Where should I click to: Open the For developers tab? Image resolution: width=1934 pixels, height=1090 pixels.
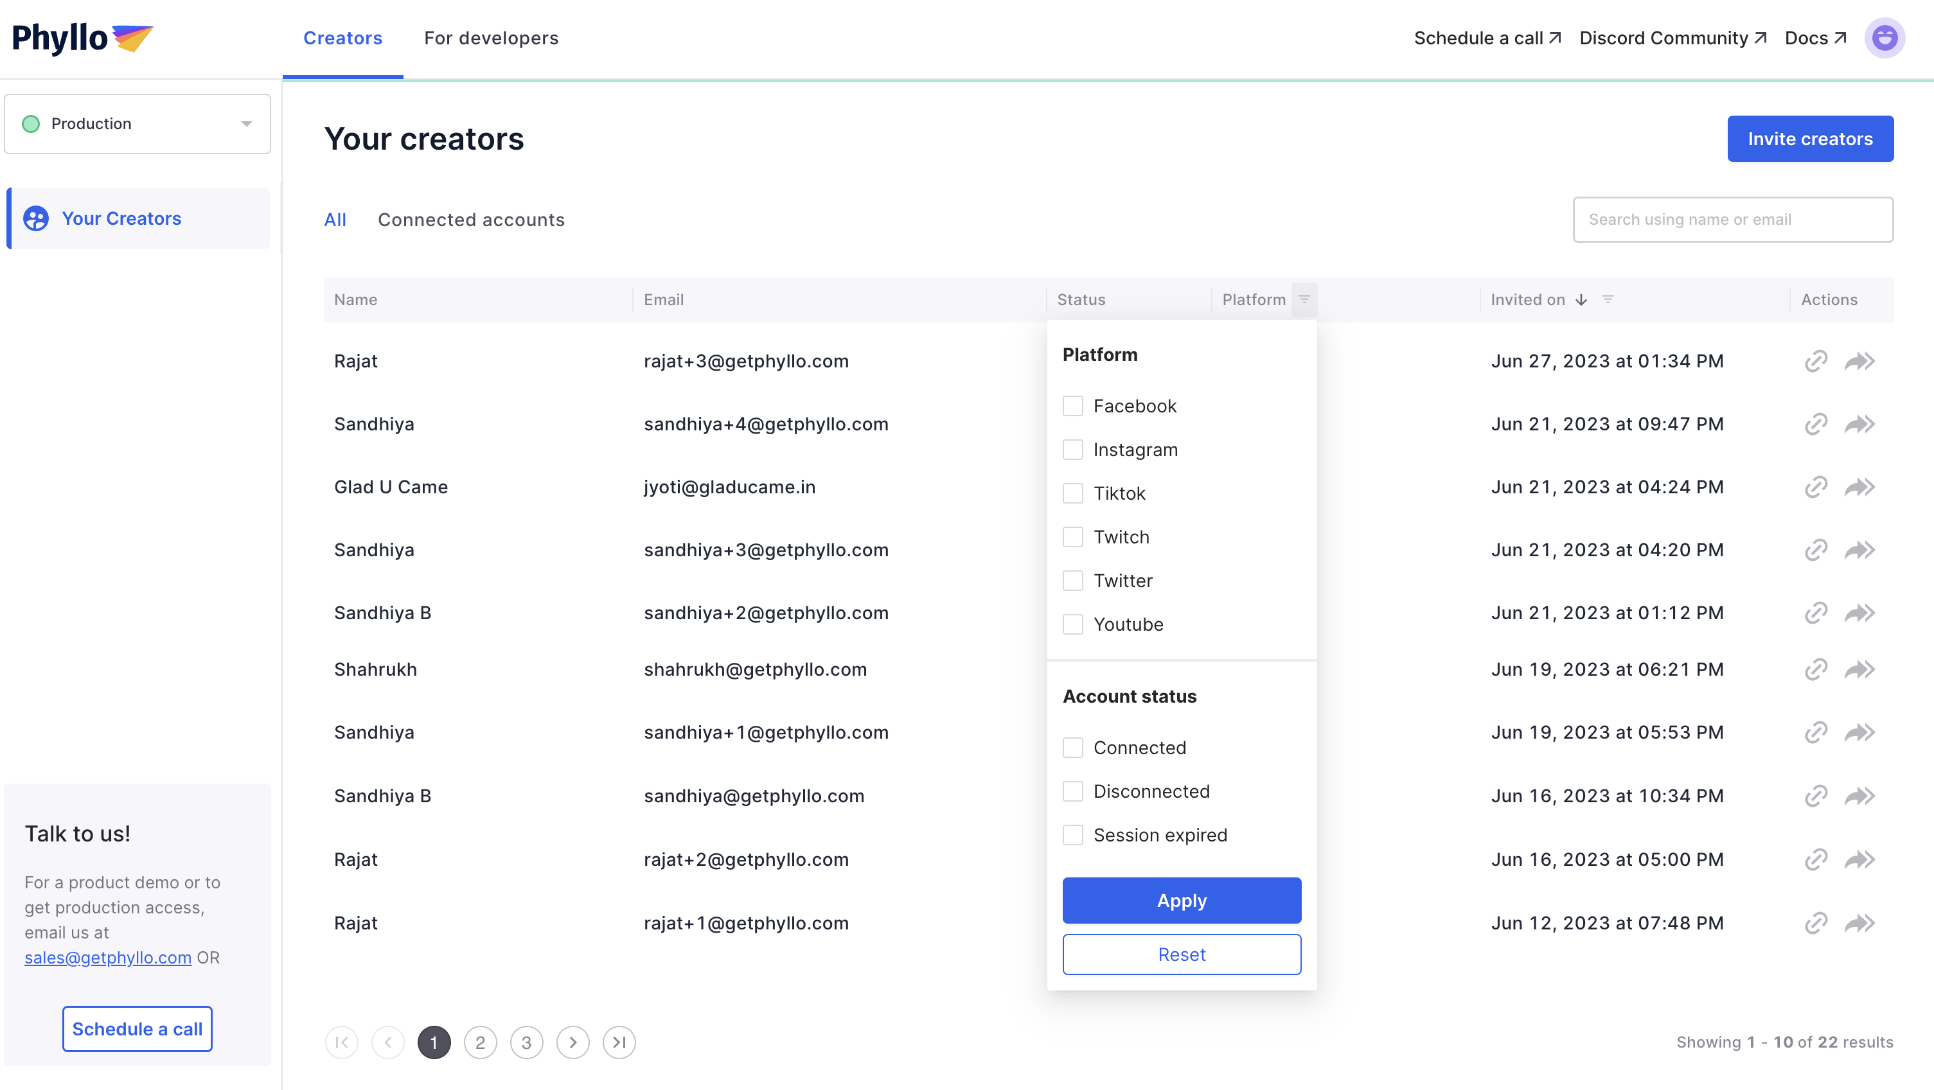[491, 39]
